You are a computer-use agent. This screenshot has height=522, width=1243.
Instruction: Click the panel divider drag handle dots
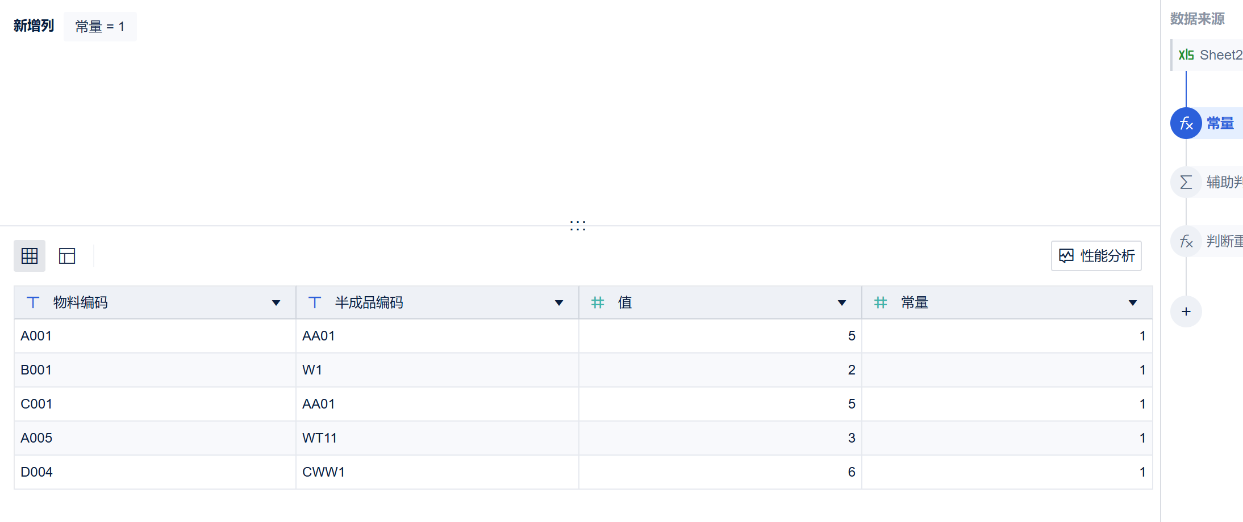click(578, 226)
